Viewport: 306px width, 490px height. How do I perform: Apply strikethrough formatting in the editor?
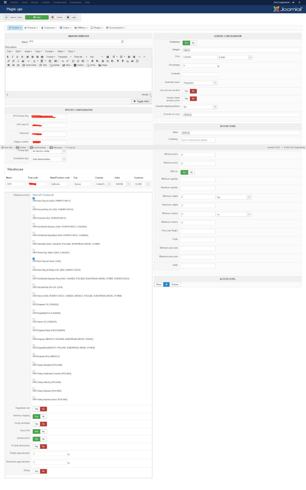pos(22,57)
